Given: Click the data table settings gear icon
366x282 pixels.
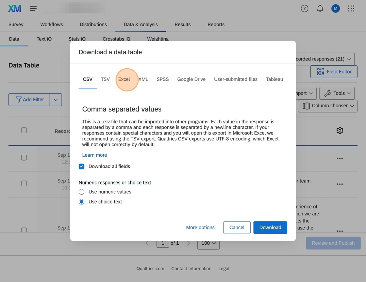Looking at the screenshot, I should 340,131.
